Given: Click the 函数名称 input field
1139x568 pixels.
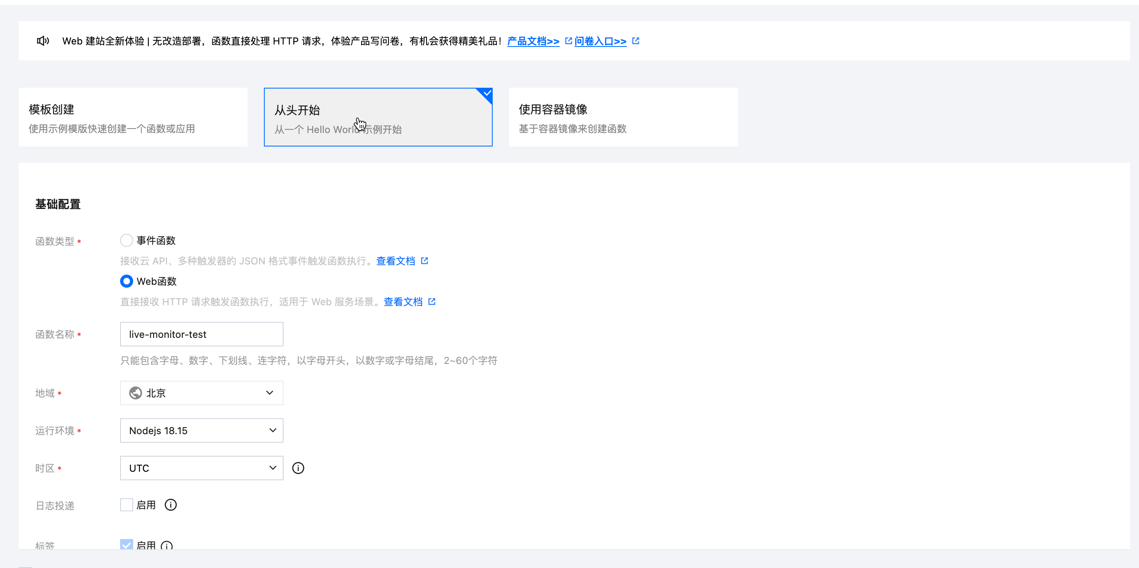Looking at the screenshot, I should tap(202, 334).
